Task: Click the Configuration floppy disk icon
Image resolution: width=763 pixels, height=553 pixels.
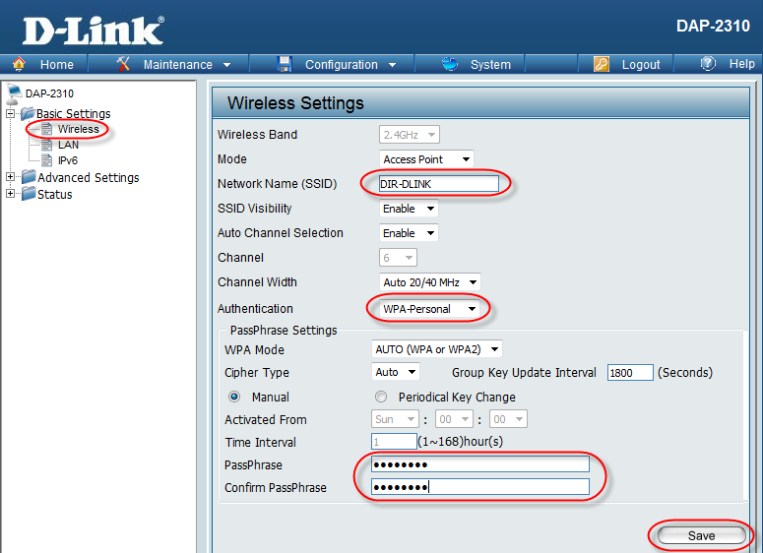Action: pos(285,64)
